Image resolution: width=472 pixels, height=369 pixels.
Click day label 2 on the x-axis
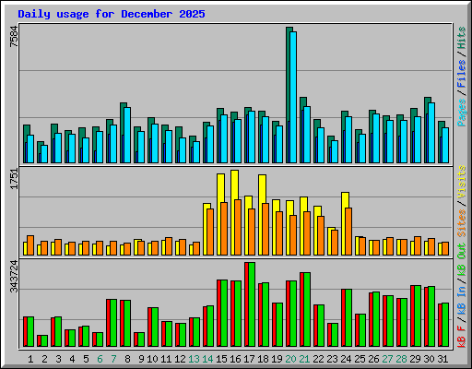click(44, 359)
